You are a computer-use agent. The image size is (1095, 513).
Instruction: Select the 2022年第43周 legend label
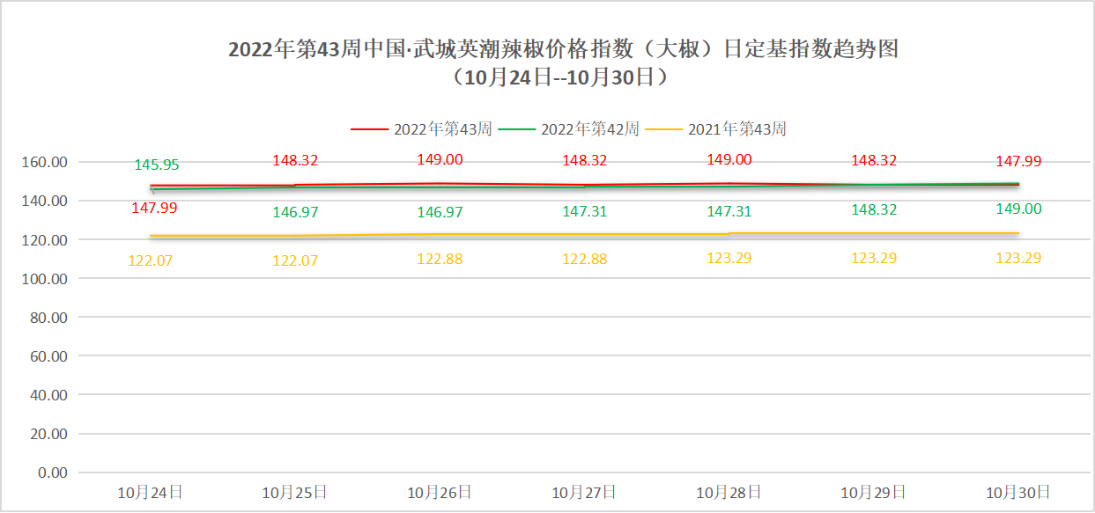442,129
